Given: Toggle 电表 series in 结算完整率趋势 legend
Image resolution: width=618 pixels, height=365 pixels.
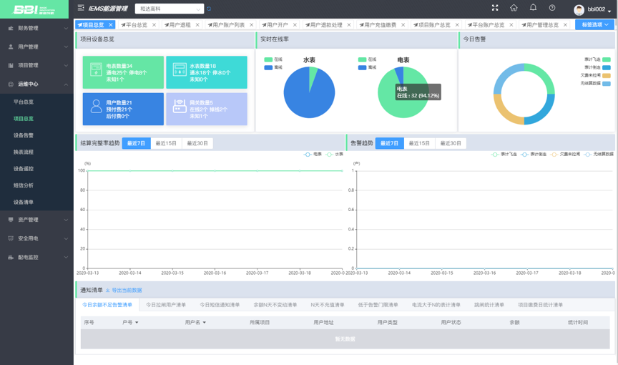Looking at the screenshot, I should [x=313, y=154].
